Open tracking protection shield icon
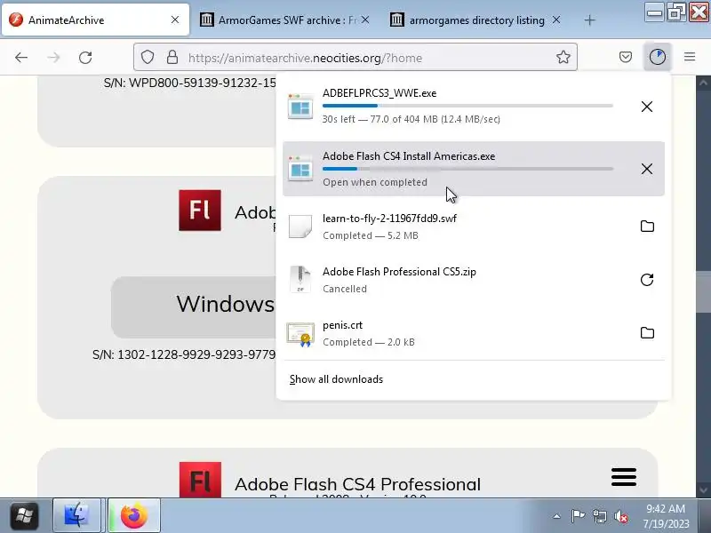Screen dimensions: 711x533 (x=148, y=58)
